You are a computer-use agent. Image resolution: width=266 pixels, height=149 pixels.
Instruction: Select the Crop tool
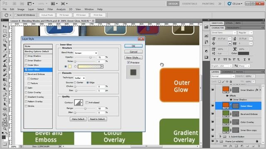(x=5, y=45)
